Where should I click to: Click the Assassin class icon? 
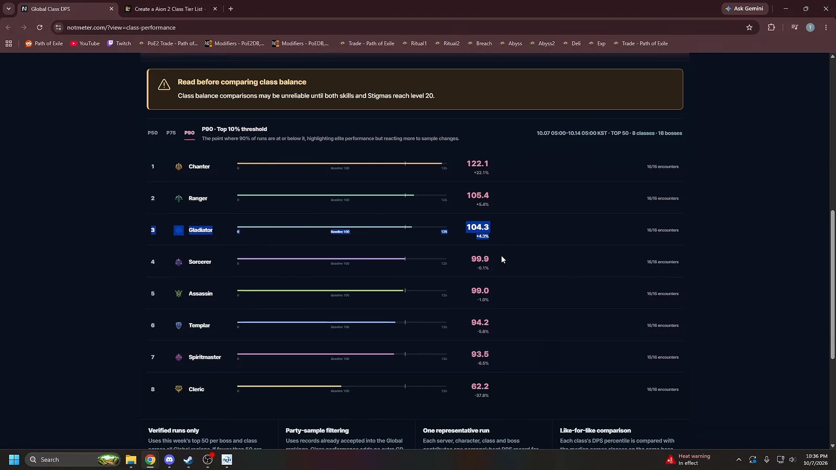click(x=179, y=293)
